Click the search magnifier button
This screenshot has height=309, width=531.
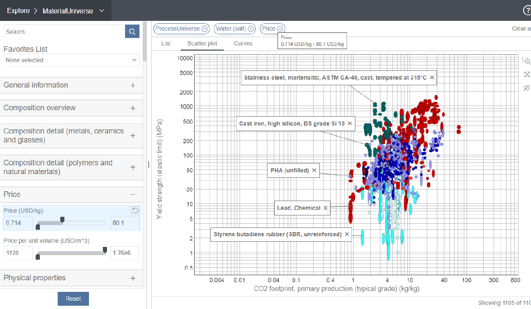[132, 32]
